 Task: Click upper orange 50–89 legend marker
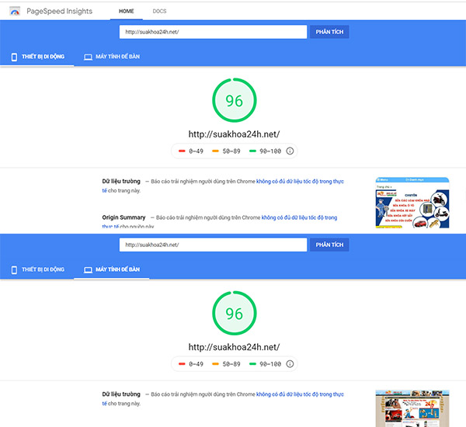point(215,151)
